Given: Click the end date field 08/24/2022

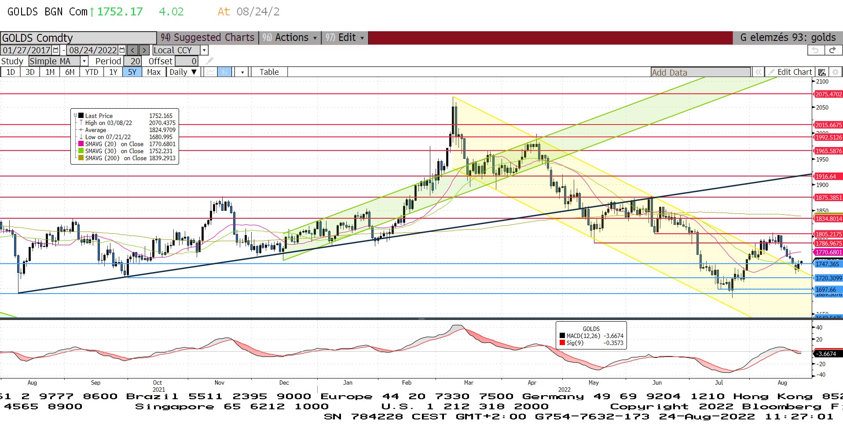Looking at the screenshot, I should [93, 50].
